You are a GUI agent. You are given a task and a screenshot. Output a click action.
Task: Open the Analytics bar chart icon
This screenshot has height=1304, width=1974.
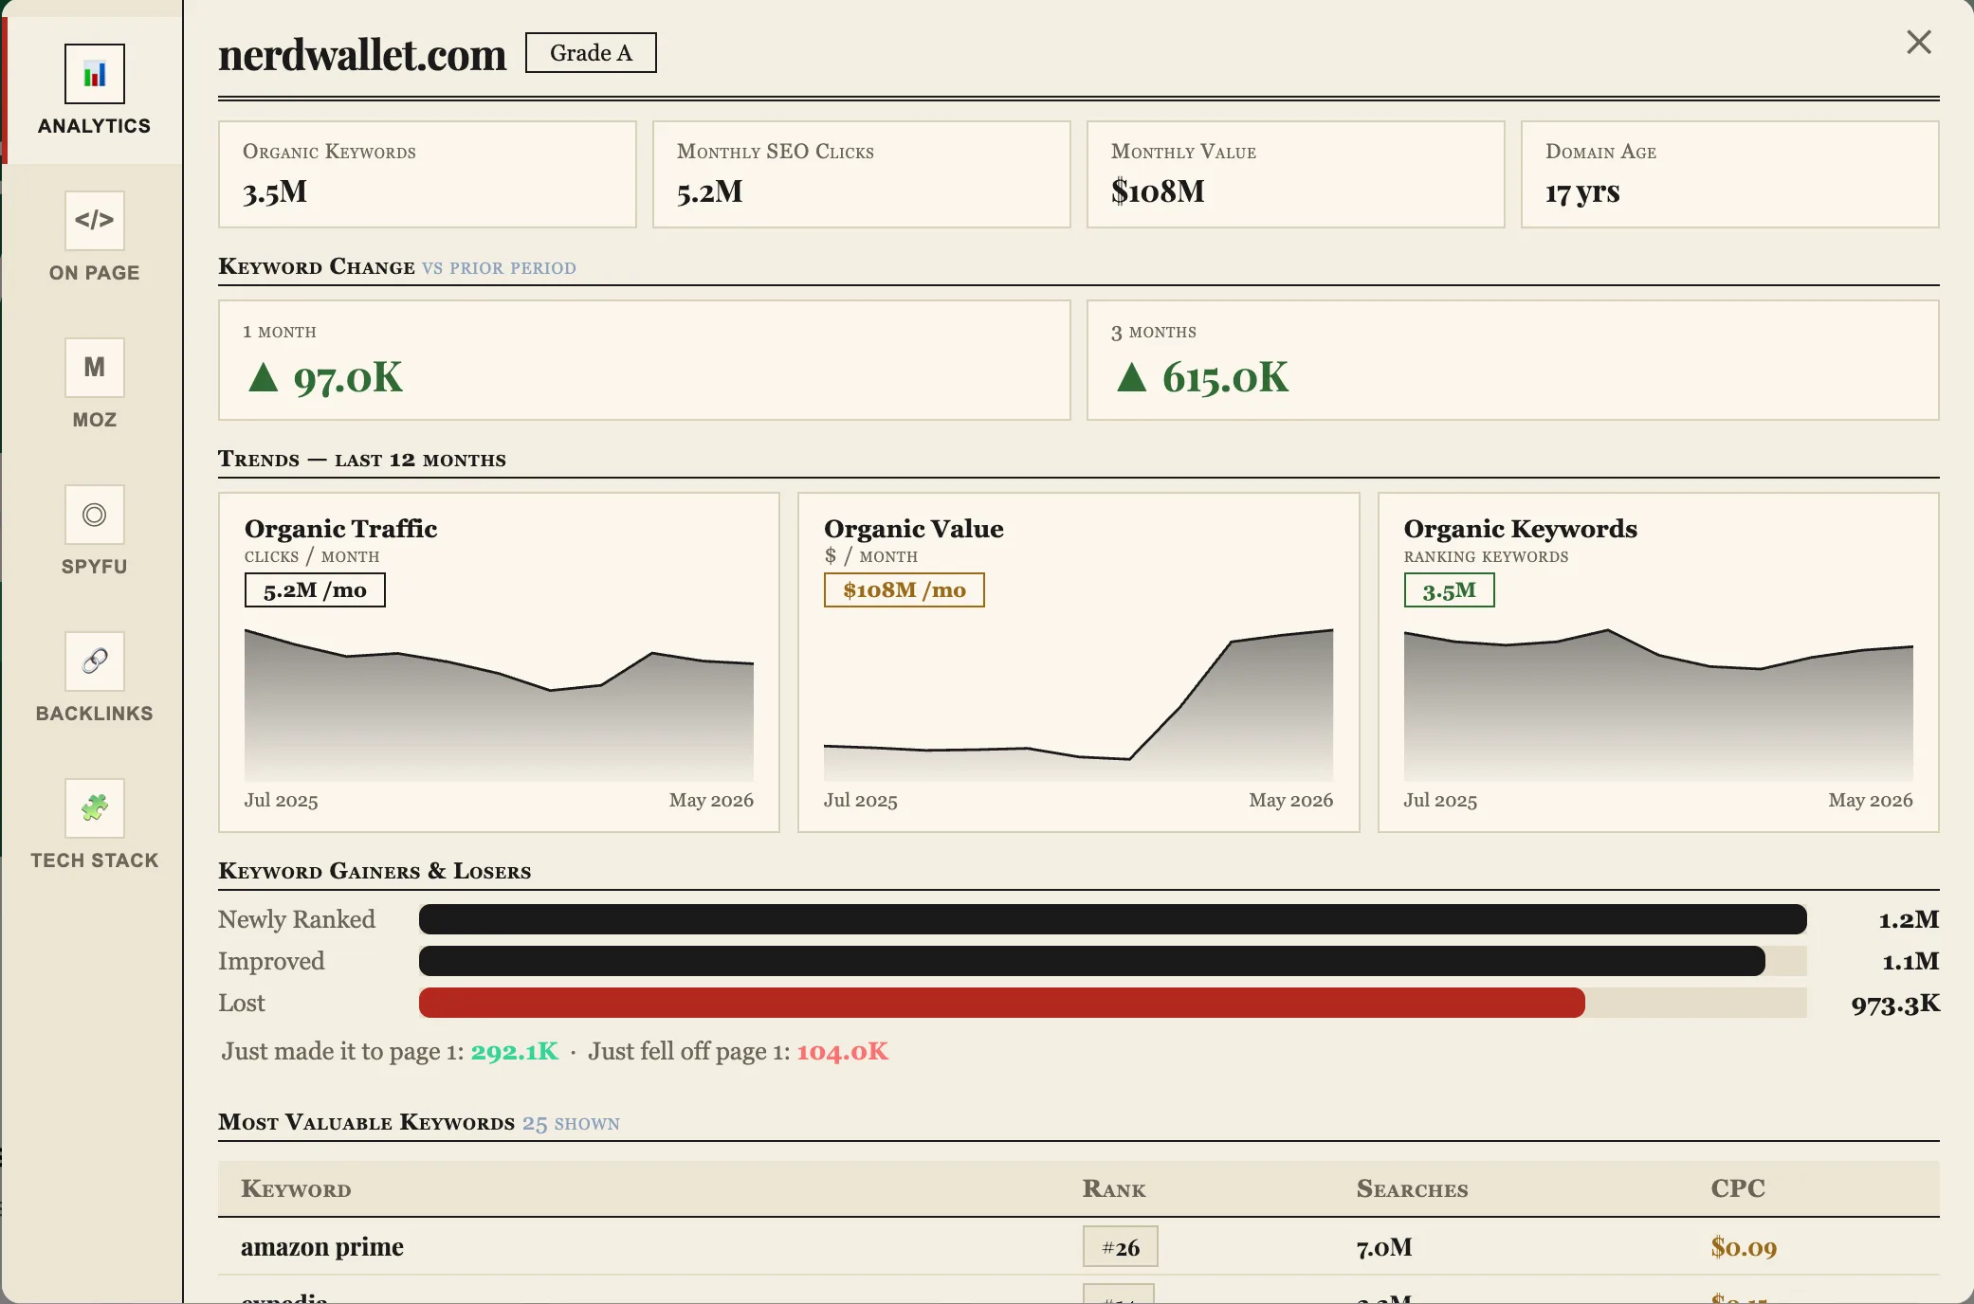click(x=95, y=74)
